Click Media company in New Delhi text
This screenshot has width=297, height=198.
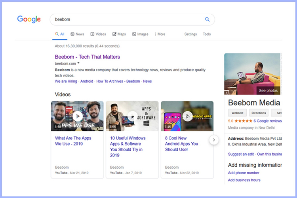pyautogui.click(x=251, y=128)
